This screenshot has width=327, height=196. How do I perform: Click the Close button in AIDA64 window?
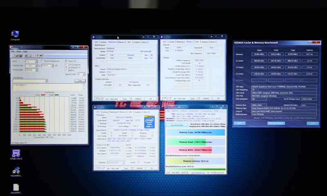(x=313, y=123)
